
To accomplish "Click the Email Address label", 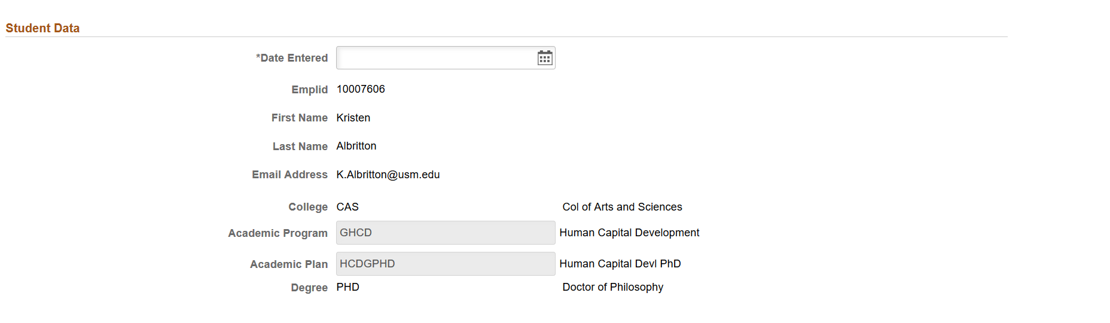I will pyautogui.click(x=290, y=175).
